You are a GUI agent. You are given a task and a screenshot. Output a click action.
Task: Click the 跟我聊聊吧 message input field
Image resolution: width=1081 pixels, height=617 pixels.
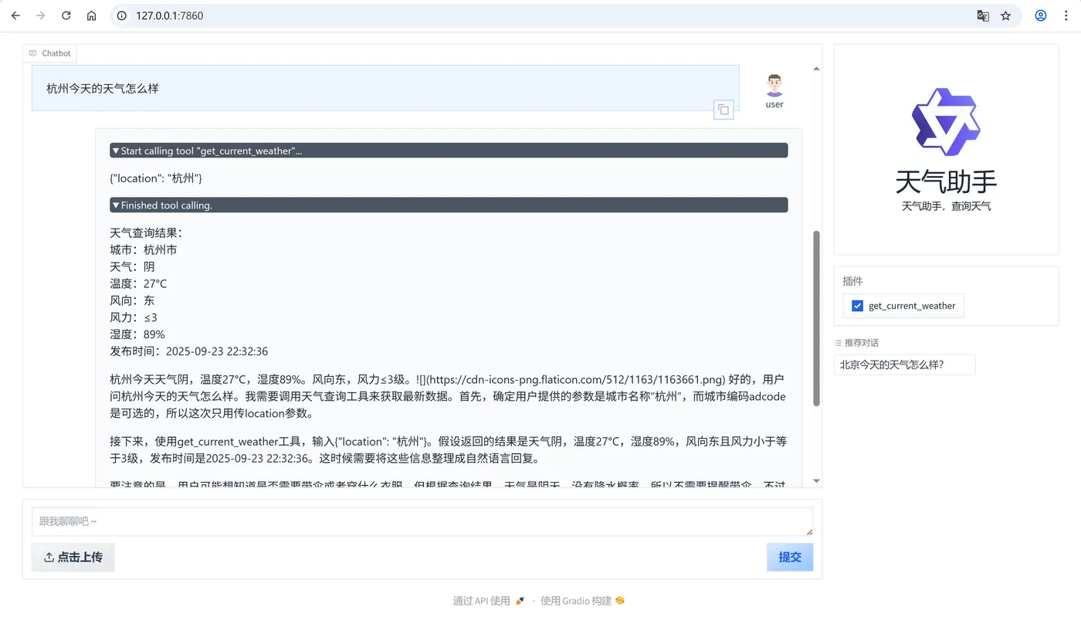[x=422, y=521]
